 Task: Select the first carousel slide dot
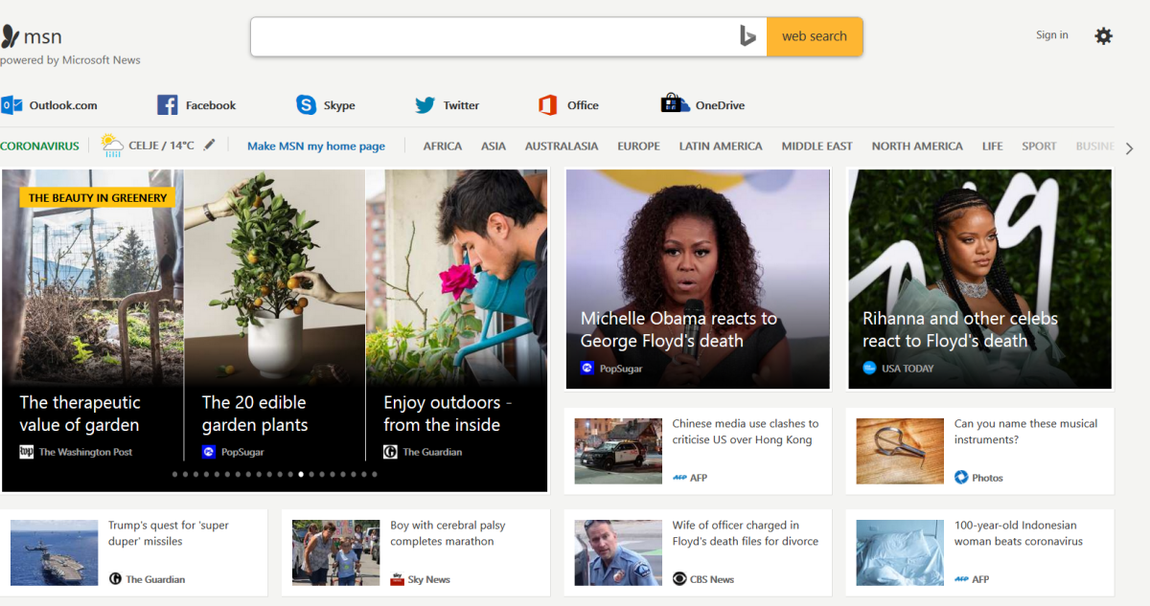[175, 474]
